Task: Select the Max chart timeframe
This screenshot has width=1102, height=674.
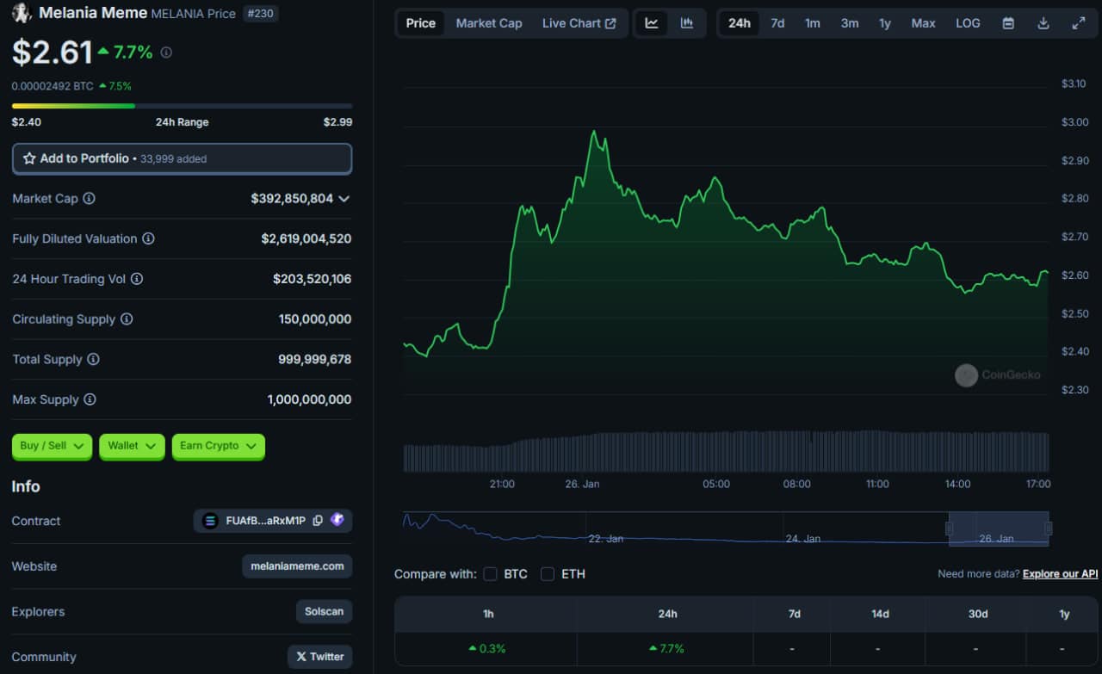Action: click(924, 23)
